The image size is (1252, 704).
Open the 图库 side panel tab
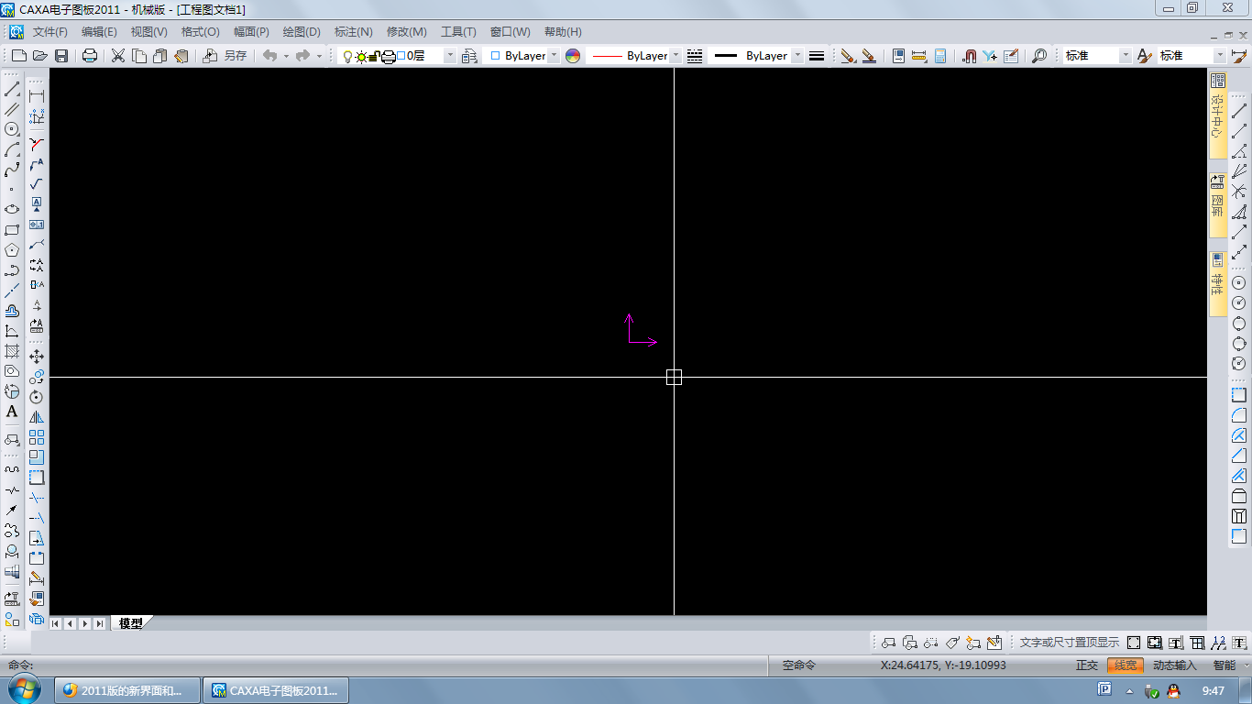tap(1218, 205)
